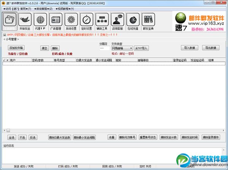Click the 重置账号状态 button

148,137
